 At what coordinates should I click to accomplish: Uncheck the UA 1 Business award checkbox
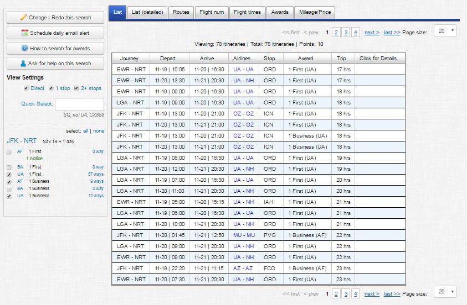coord(9,196)
